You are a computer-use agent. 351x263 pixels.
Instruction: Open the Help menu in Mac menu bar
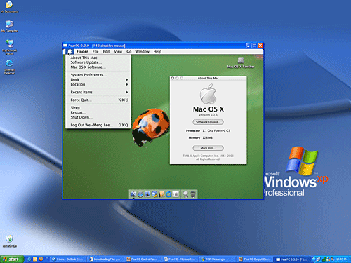click(x=157, y=51)
